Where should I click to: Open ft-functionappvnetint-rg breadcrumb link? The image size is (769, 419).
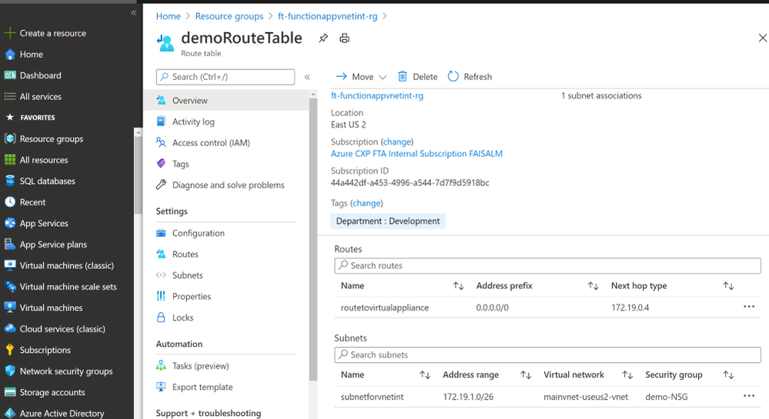(328, 16)
